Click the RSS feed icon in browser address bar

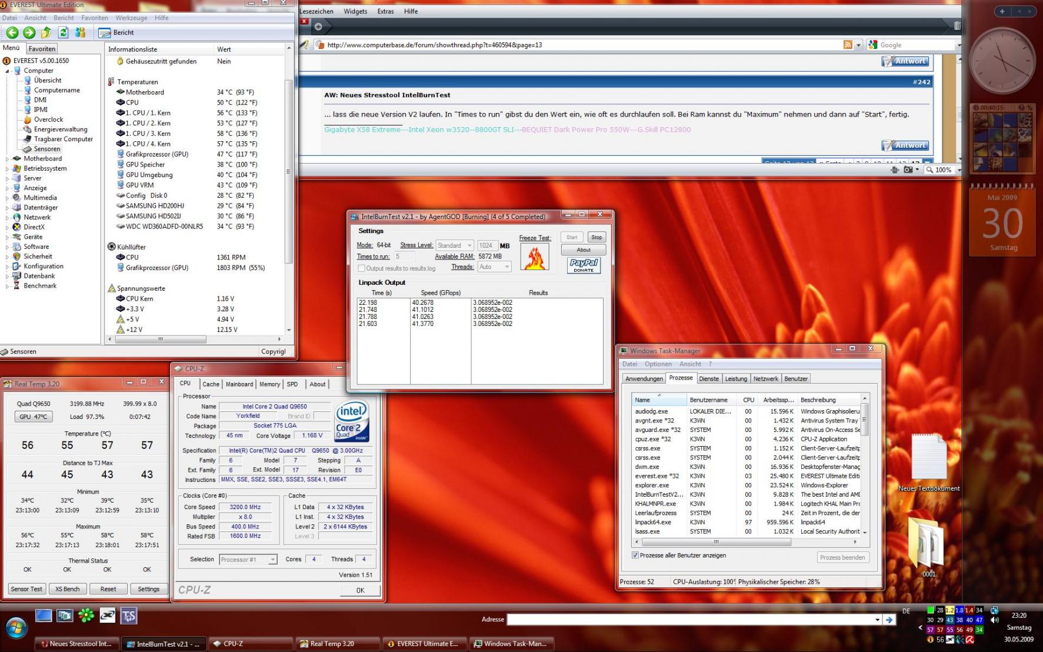pyautogui.click(x=848, y=45)
